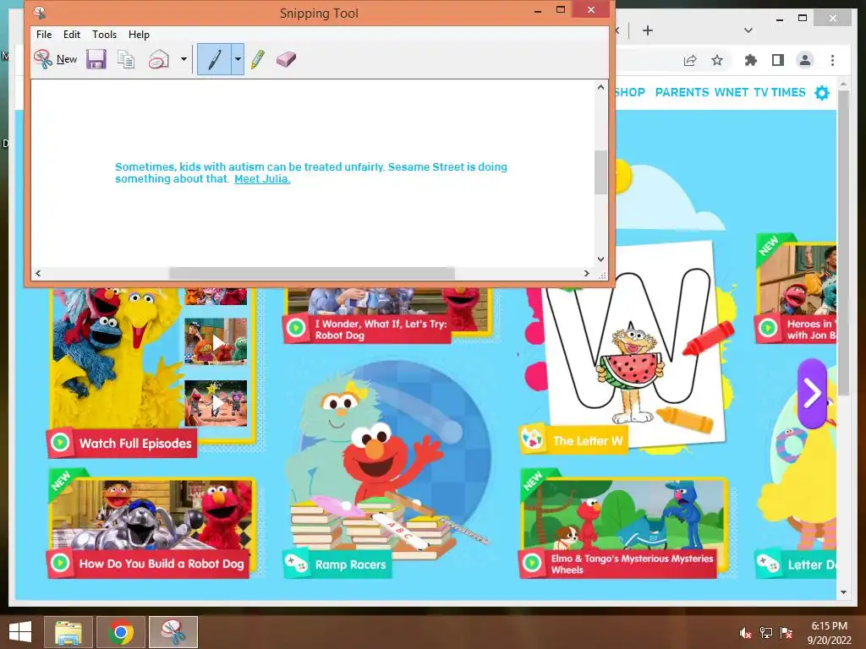Click the horizontal scroll right arrow in Snipping Tool
Viewport: 866px width, 649px height.
click(587, 273)
